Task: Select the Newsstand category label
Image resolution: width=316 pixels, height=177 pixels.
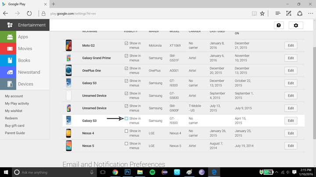Action: (29, 72)
